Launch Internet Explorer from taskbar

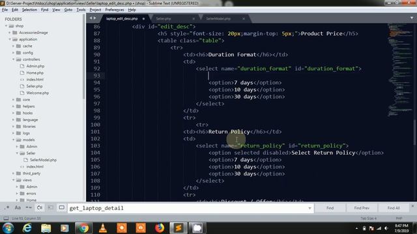click(27, 228)
